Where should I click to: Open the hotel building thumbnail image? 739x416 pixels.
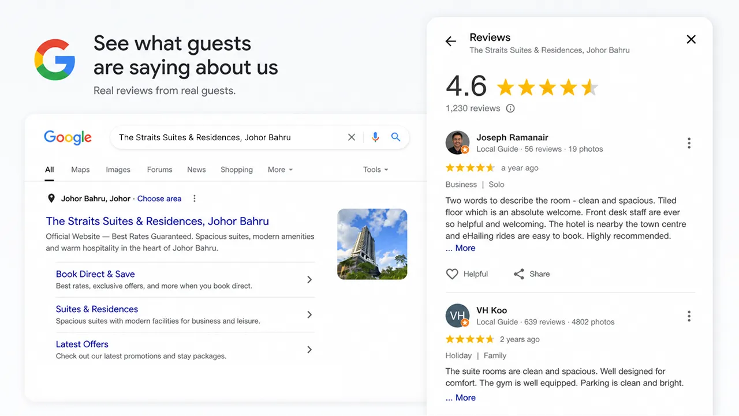tap(372, 244)
